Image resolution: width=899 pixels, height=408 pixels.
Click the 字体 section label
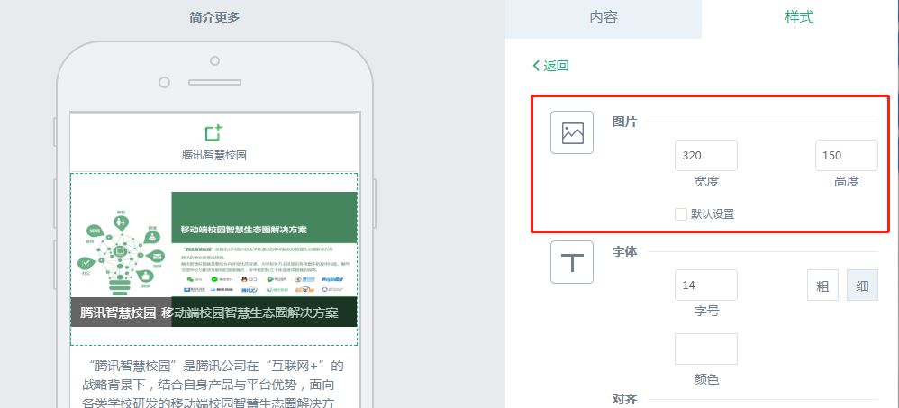tap(624, 251)
